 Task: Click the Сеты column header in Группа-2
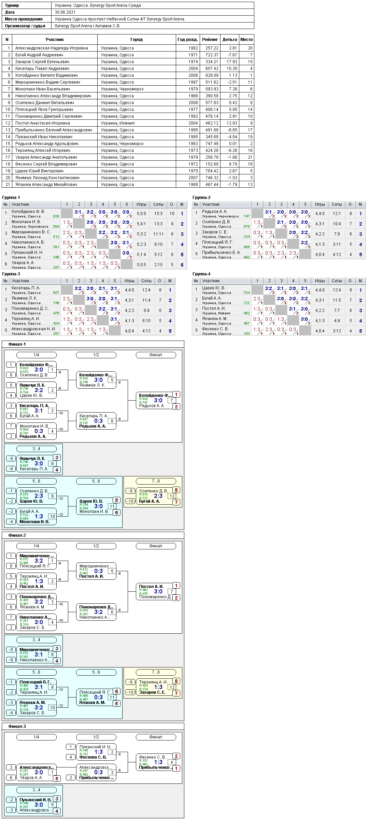pyautogui.click(x=337, y=204)
